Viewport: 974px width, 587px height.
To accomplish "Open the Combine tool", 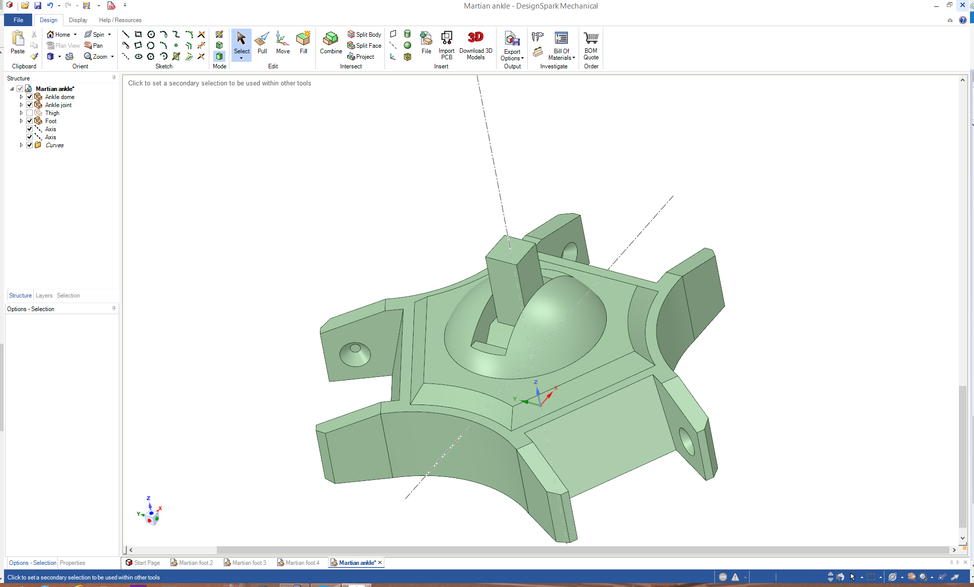I will pos(331,43).
